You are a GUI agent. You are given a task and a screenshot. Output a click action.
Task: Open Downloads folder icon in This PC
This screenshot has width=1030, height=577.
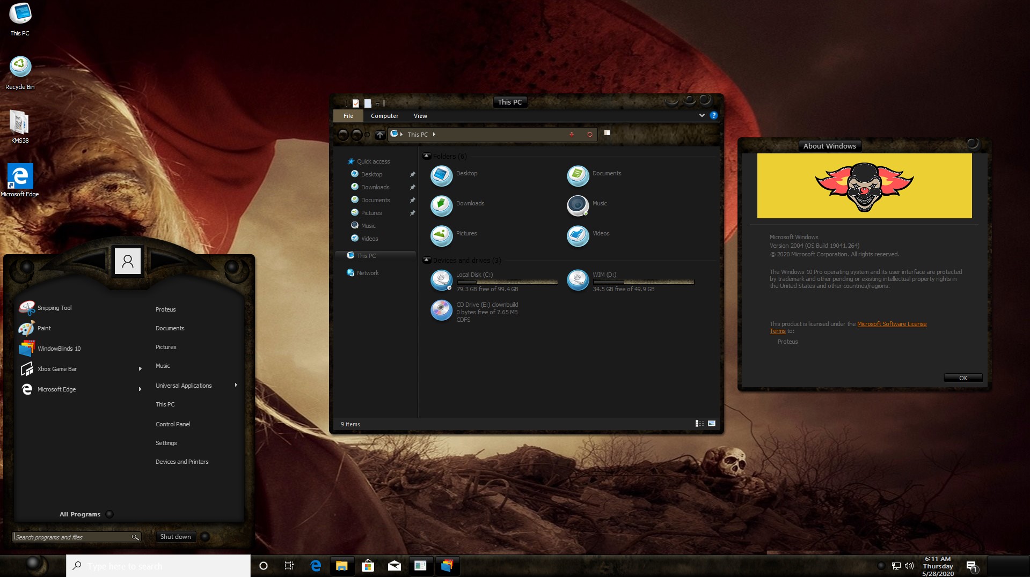442,206
